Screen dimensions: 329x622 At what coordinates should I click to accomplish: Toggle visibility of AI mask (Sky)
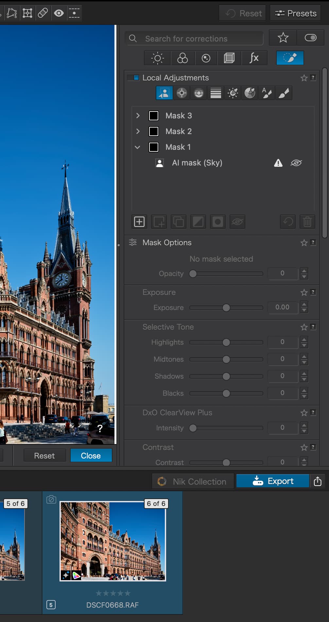click(296, 163)
